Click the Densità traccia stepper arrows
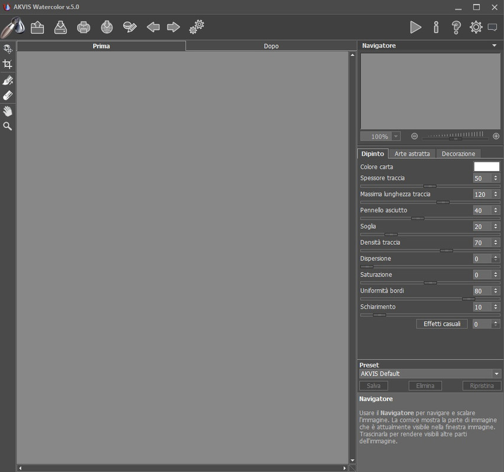This screenshot has height=472, width=504. click(x=495, y=242)
